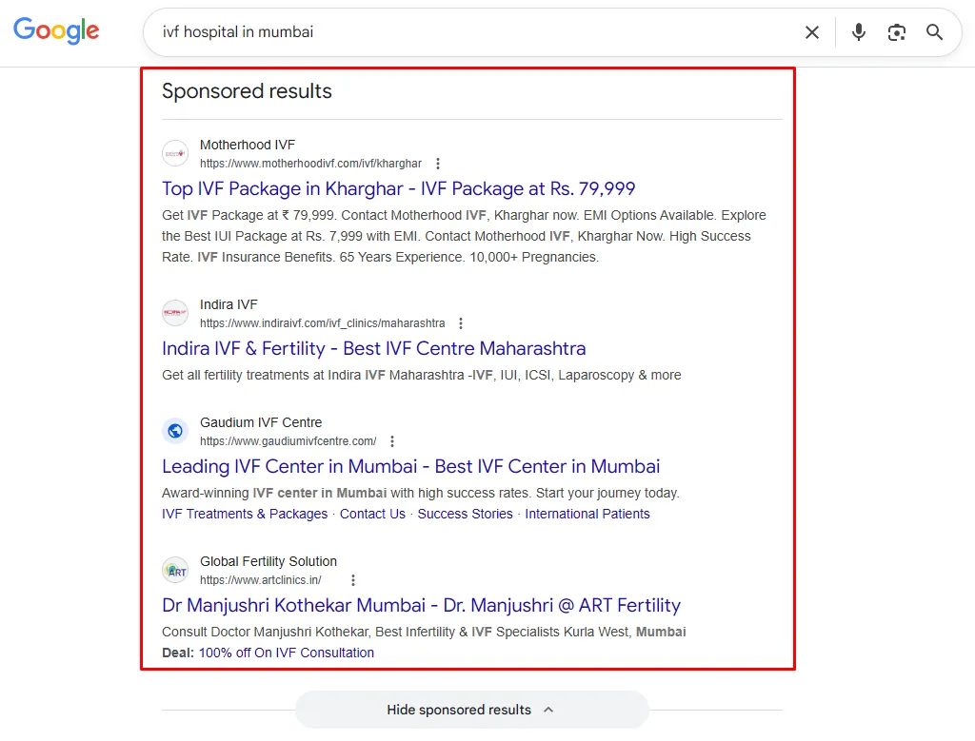Click the 'Award-winning IVF center in Mumbai' description

coord(421,493)
